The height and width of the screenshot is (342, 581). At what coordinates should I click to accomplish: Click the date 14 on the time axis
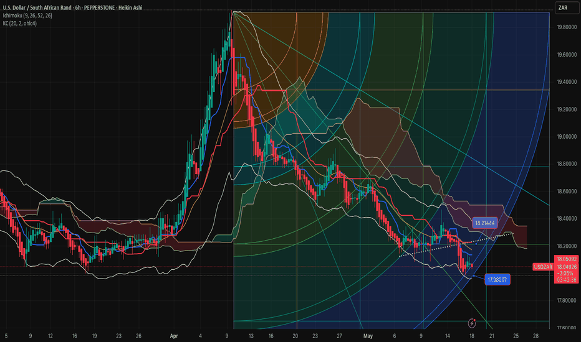pos(447,336)
